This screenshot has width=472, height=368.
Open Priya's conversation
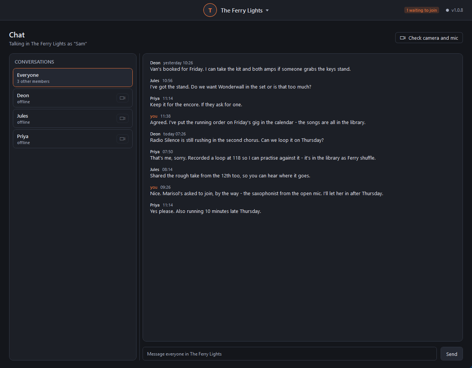click(73, 139)
